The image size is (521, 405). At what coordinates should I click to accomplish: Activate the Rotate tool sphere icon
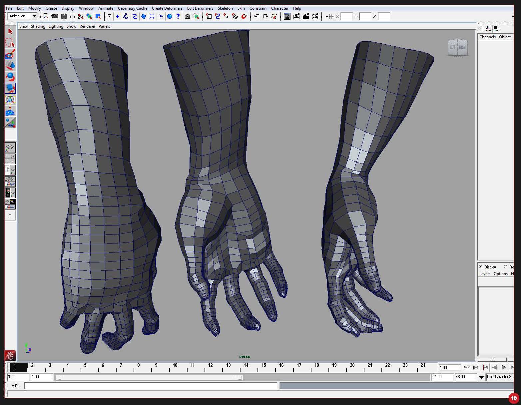tap(10, 77)
